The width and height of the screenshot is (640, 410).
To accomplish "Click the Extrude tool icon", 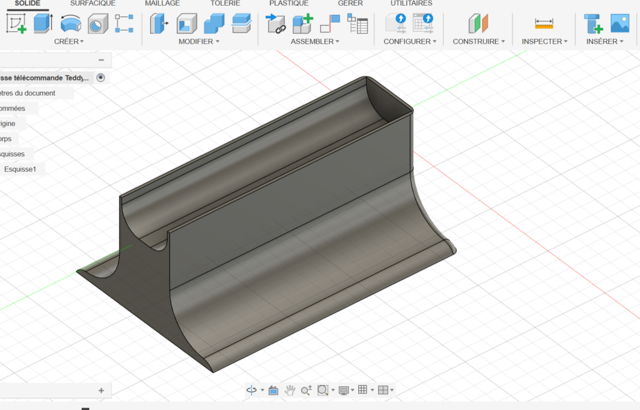I will pos(43,24).
